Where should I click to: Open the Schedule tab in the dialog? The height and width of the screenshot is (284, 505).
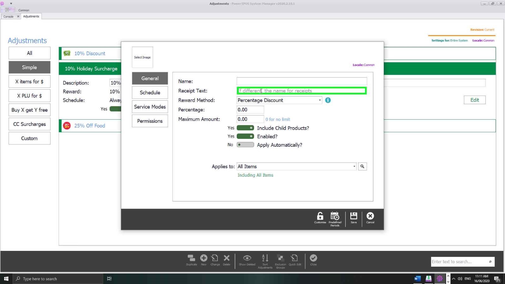(150, 92)
